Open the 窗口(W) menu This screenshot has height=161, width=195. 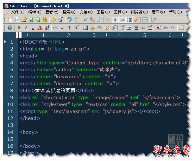tap(158, 12)
